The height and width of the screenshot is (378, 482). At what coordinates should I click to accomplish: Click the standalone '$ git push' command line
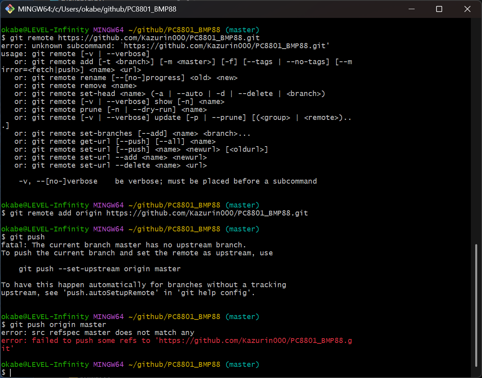[x=23, y=237]
